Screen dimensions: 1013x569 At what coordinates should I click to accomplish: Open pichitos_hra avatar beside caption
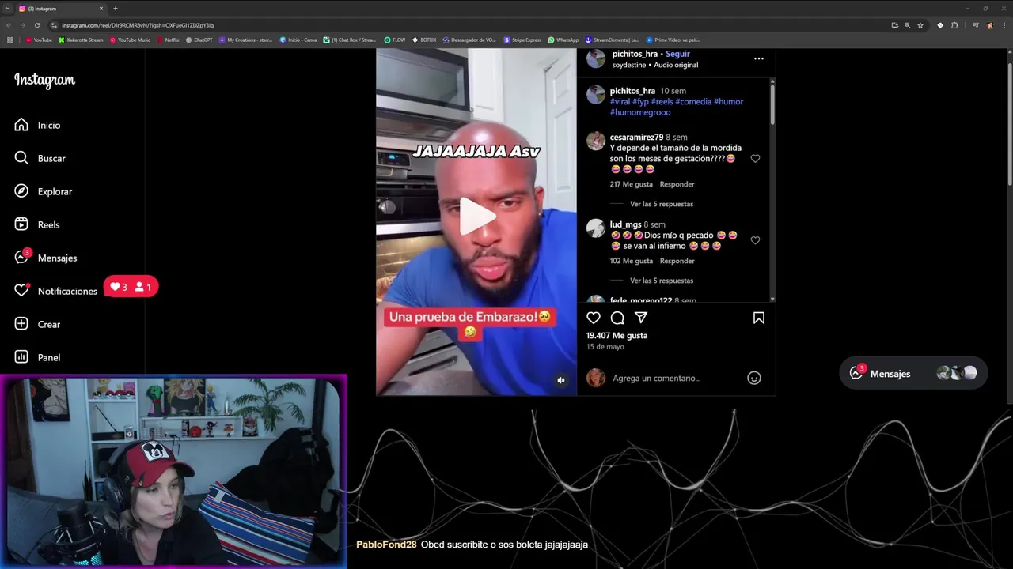point(595,96)
